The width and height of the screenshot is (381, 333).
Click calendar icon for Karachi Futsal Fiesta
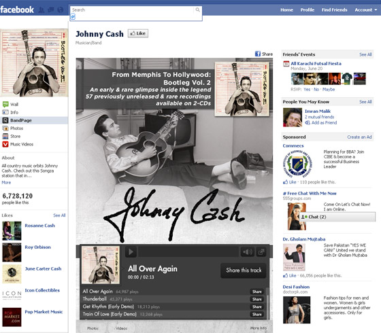click(x=286, y=64)
